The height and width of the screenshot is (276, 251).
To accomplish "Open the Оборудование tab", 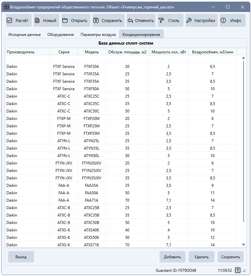I will coord(60,35).
